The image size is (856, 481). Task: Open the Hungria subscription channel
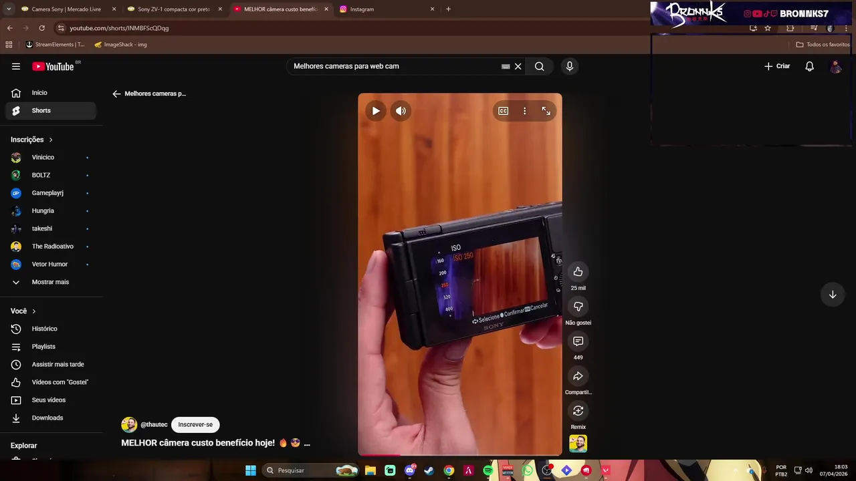[51, 210]
